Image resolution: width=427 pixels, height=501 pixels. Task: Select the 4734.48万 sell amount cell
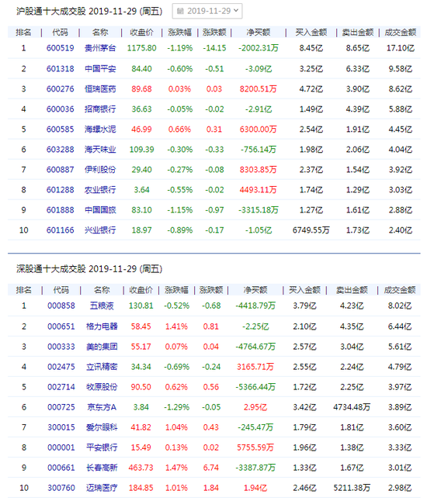coord(352,407)
